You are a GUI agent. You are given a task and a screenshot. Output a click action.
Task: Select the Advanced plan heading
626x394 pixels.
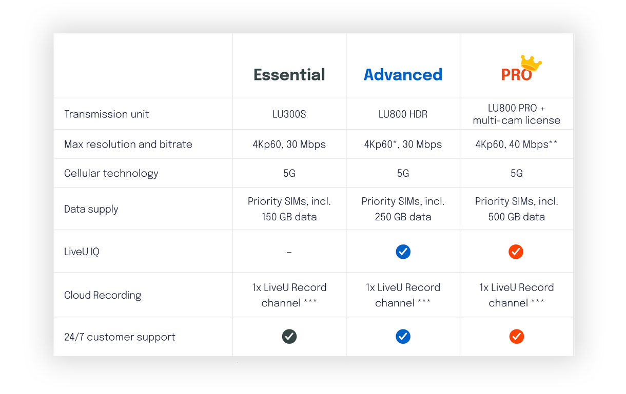[x=403, y=75]
